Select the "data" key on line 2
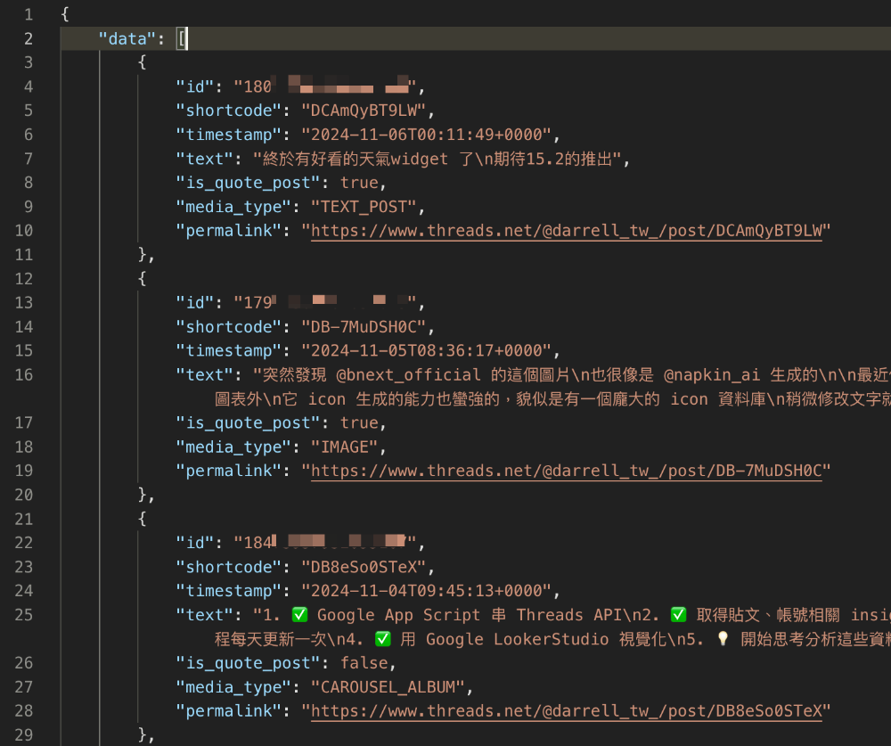Image resolution: width=891 pixels, height=746 pixels. (x=127, y=38)
